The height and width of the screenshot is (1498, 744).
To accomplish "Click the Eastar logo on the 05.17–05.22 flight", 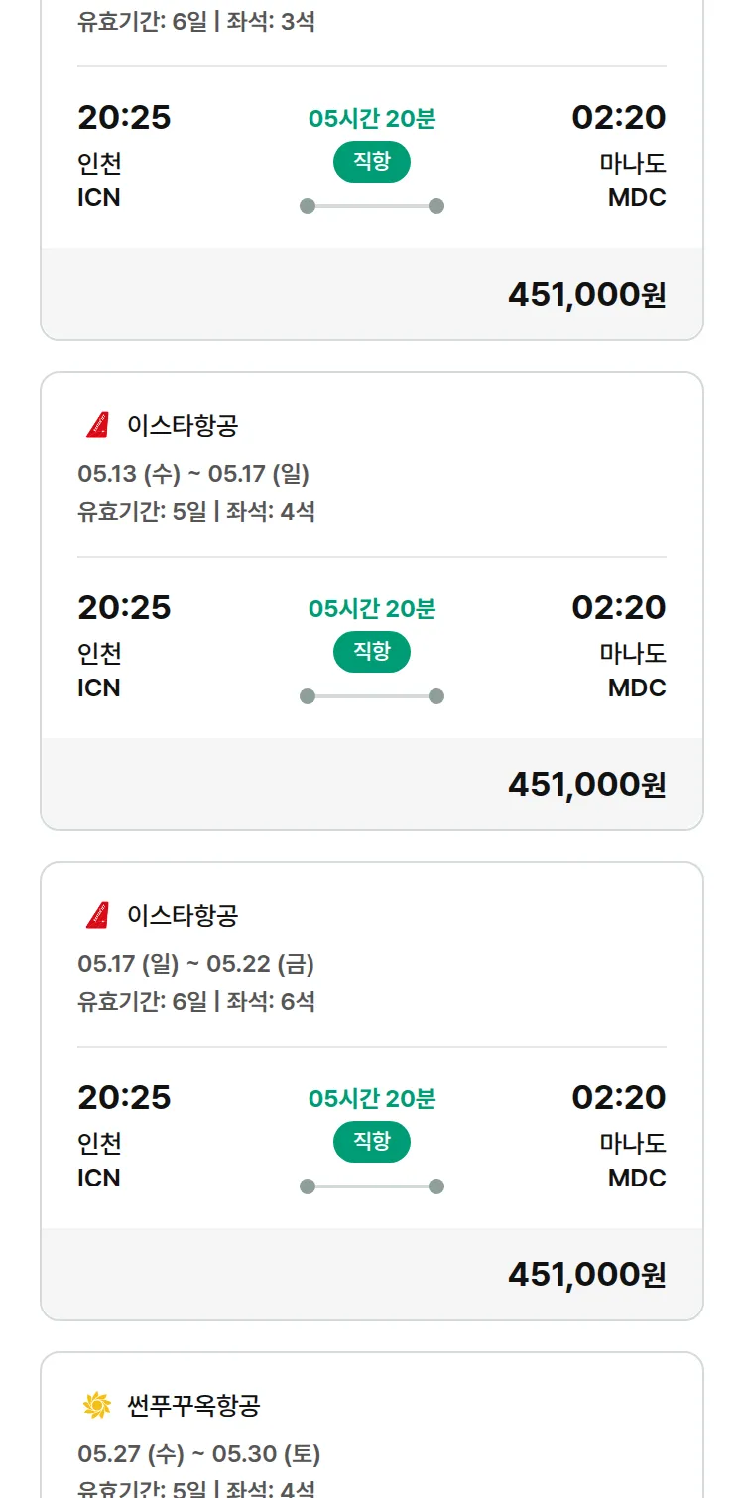I will coord(97,915).
